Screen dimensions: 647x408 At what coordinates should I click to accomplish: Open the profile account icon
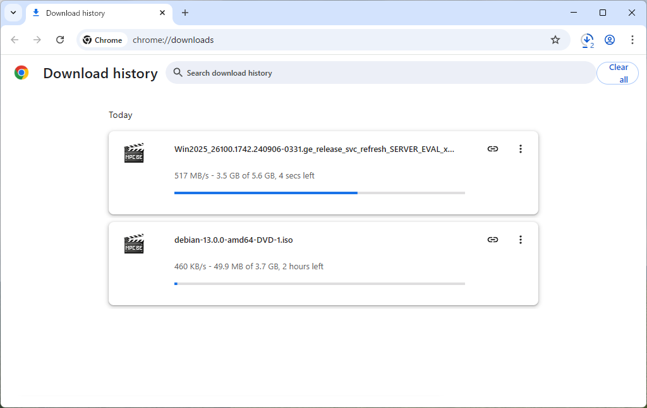tap(610, 40)
